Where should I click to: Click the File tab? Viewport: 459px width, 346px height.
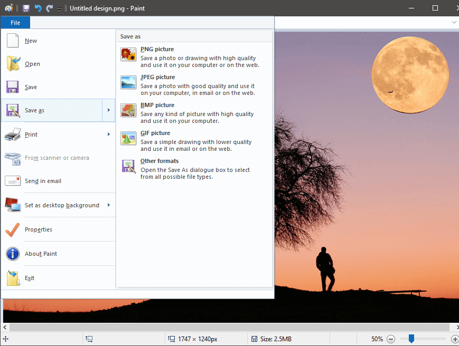[x=15, y=23]
